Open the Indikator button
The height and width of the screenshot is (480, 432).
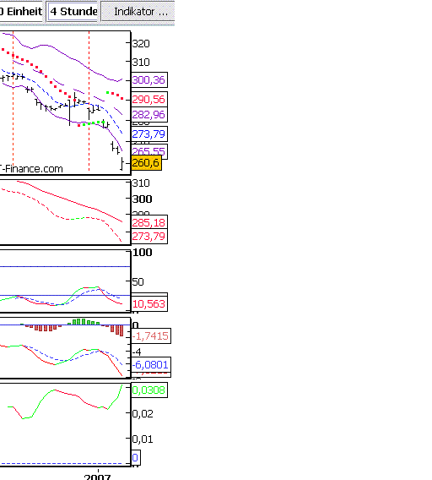pos(138,11)
